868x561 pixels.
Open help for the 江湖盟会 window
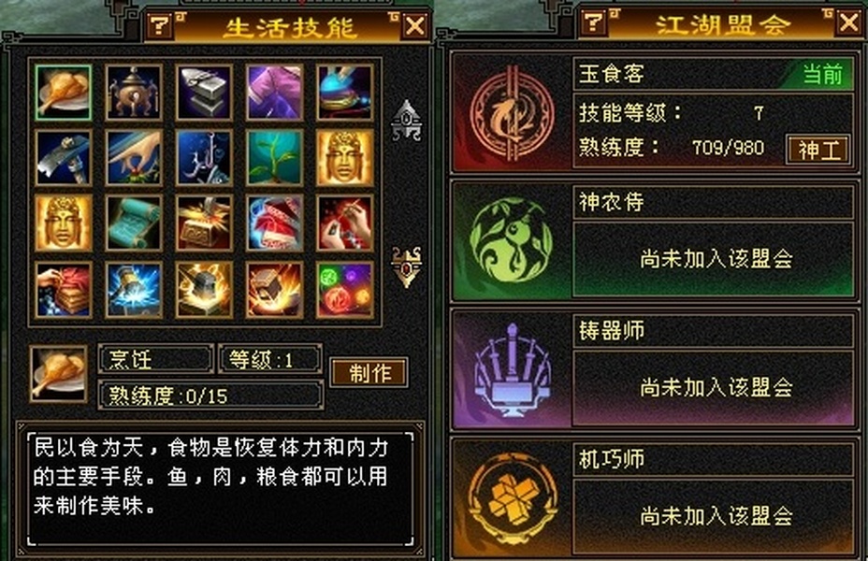[594, 22]
